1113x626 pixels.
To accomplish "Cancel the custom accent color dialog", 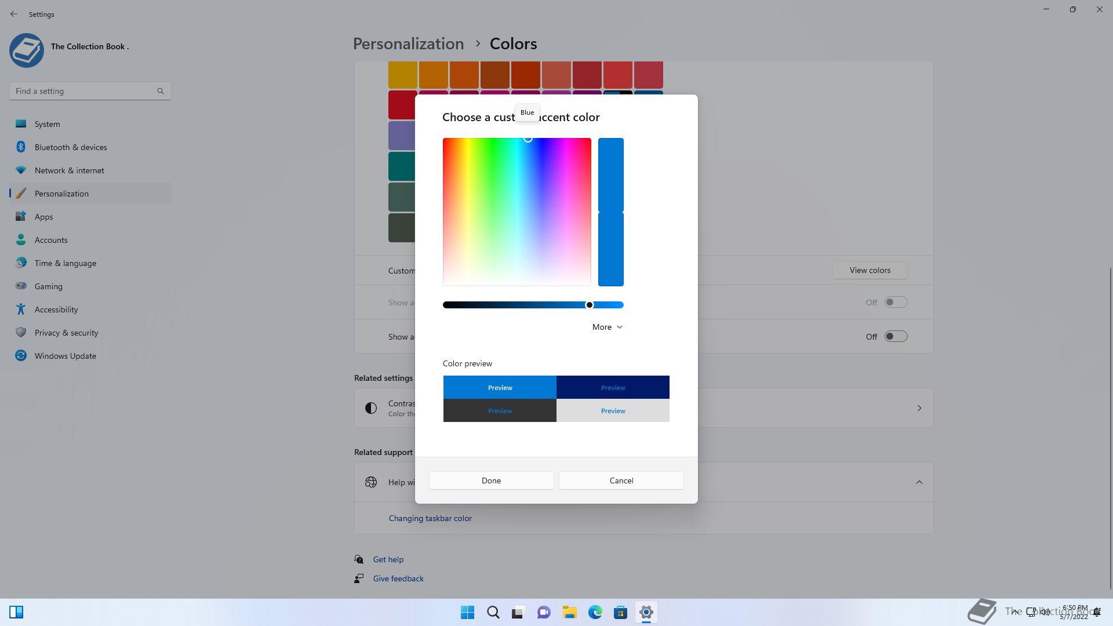I will click(621, 481).
